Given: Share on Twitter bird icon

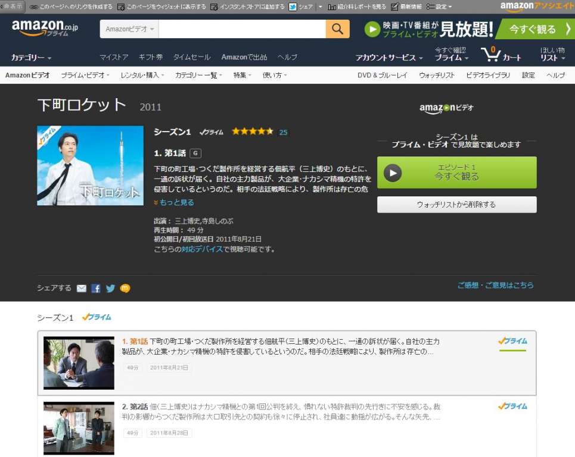Looking at the screenshot, I should click(x=110, y=289).
